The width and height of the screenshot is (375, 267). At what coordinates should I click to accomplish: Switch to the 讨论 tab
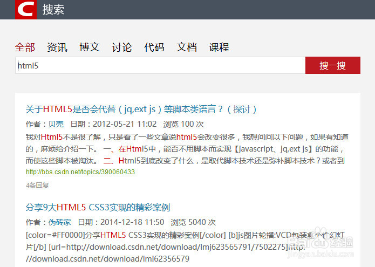coord(122,47)
